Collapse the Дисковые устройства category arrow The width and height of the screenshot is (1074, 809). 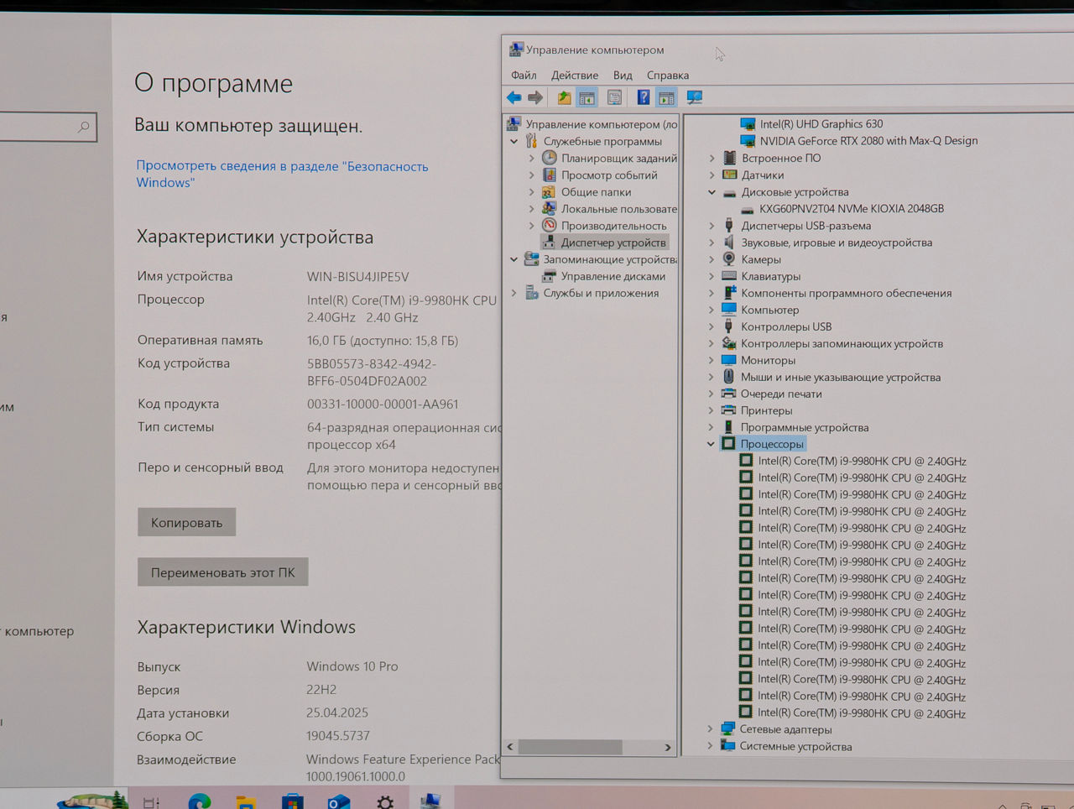pyautogui.click(x=712, y=191)
